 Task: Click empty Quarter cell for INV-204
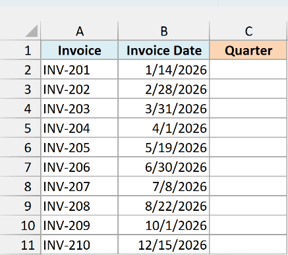[248, 128]
